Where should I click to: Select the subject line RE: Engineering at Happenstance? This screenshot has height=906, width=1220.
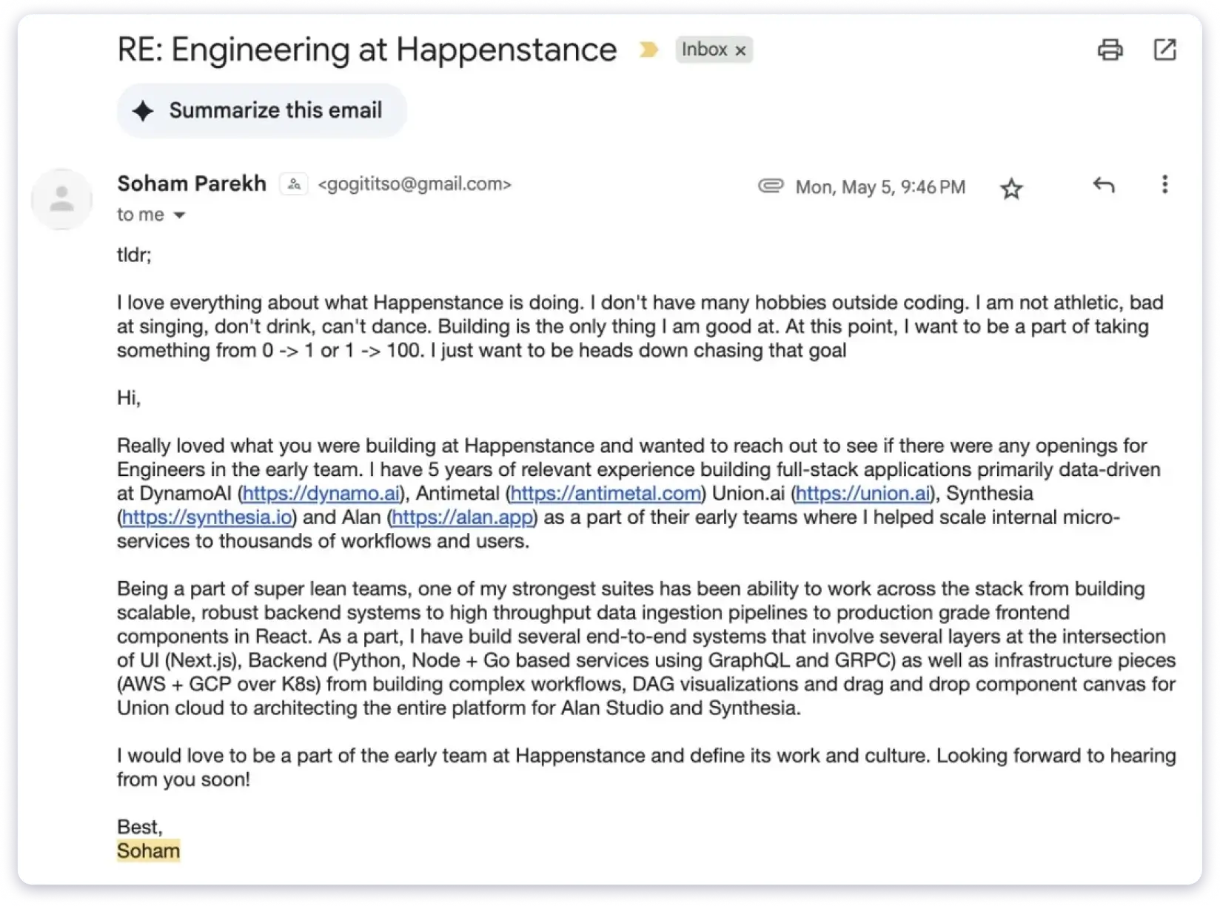pyautogui.click(x=366, y=50)
